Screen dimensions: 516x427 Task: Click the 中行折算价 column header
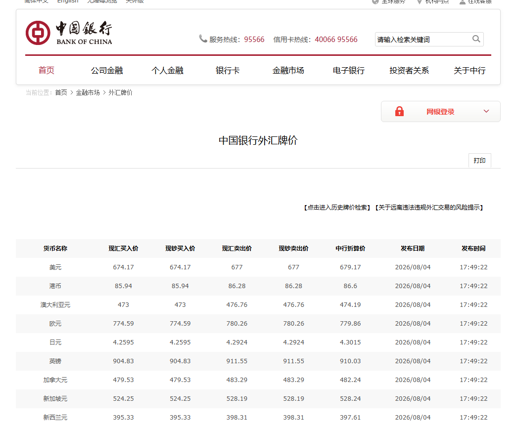click(x=350, y=249)
